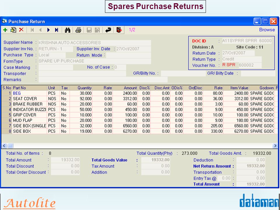Delete record with the red X icon
This screenshot has width=280, height=210.
click(x=21, y=30)
